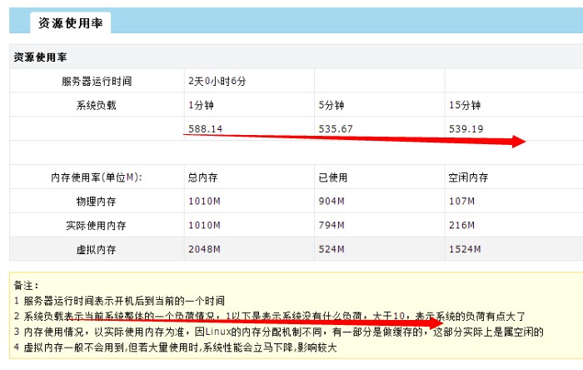Image resolution: width=583 pixels, height=370 pixels.
Task: Select the load value 539.19
Action: (466, 129)
